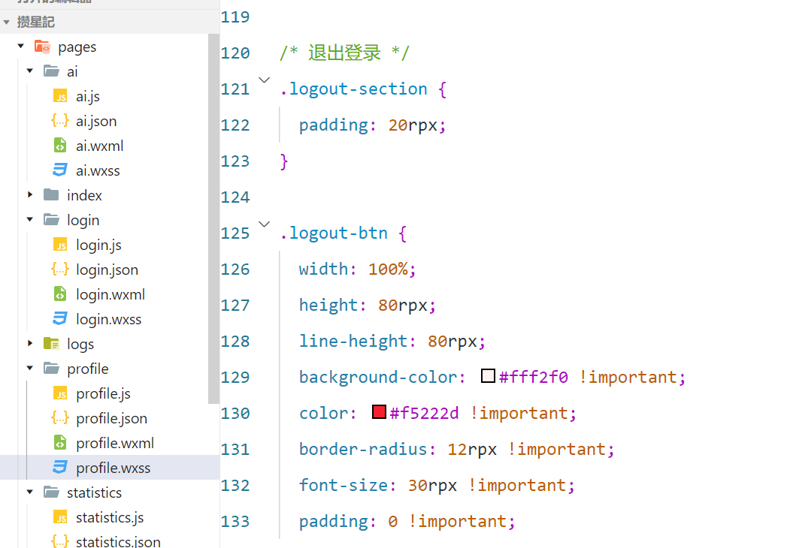Open the statistics.json file
The height and width of the screenshot is (548, 790).
[x=119, y=542]
